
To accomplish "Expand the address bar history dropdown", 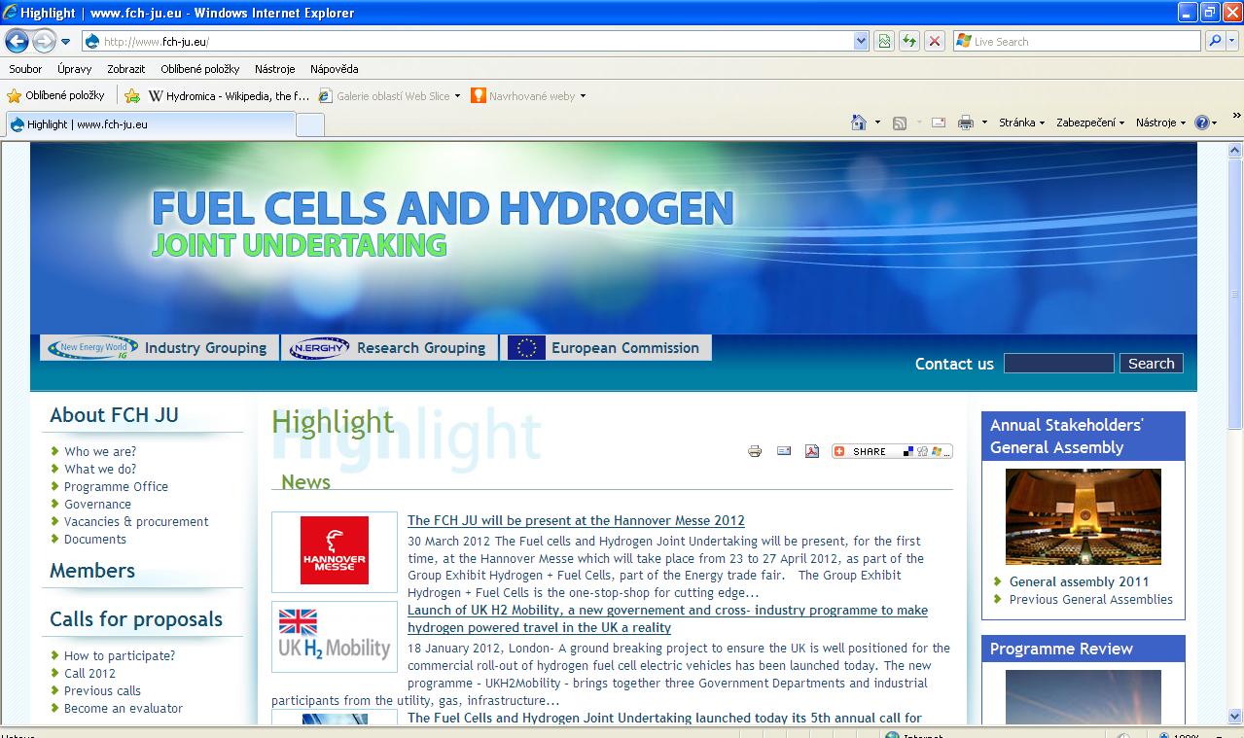I will (861, 42).
